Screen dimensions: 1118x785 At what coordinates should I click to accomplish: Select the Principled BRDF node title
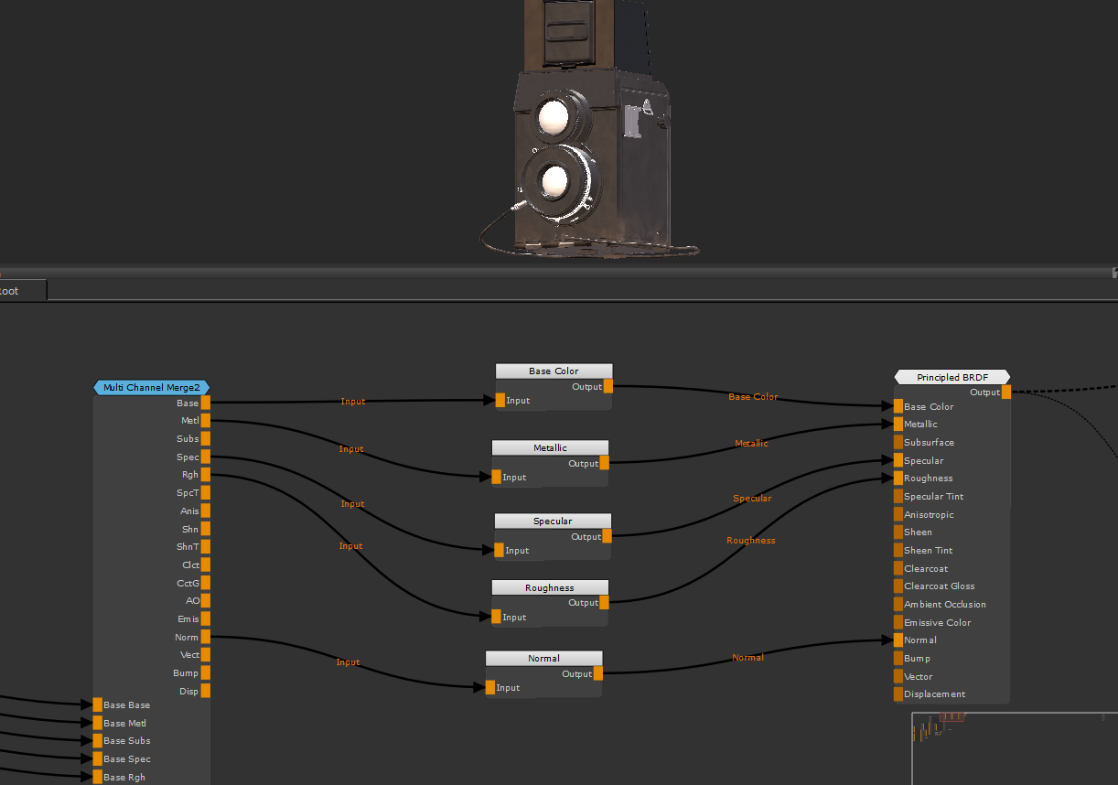pyautogui.click(x=951, y=377)
